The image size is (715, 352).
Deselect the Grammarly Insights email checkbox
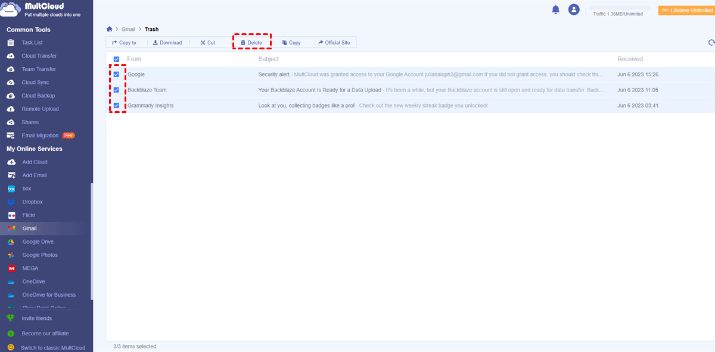click(x=117, y=106)
